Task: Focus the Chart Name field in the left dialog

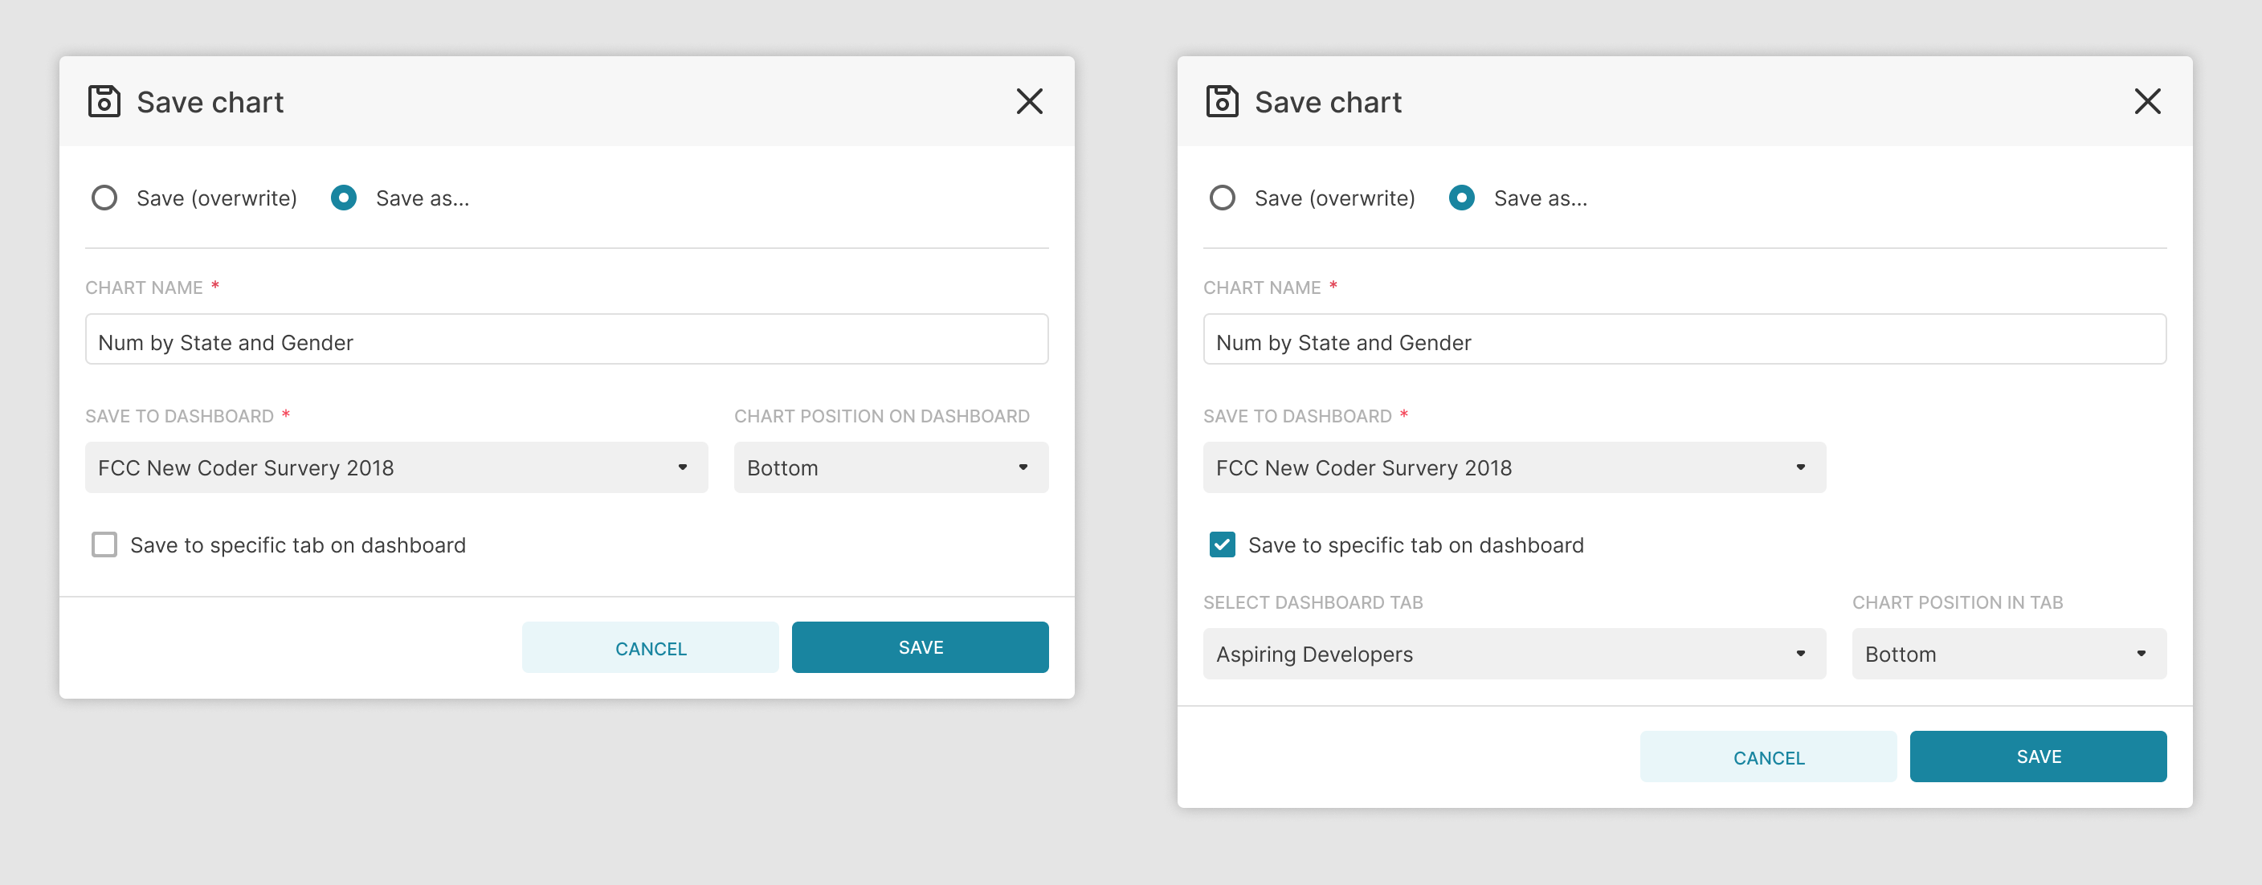Action: coord(566,340)
